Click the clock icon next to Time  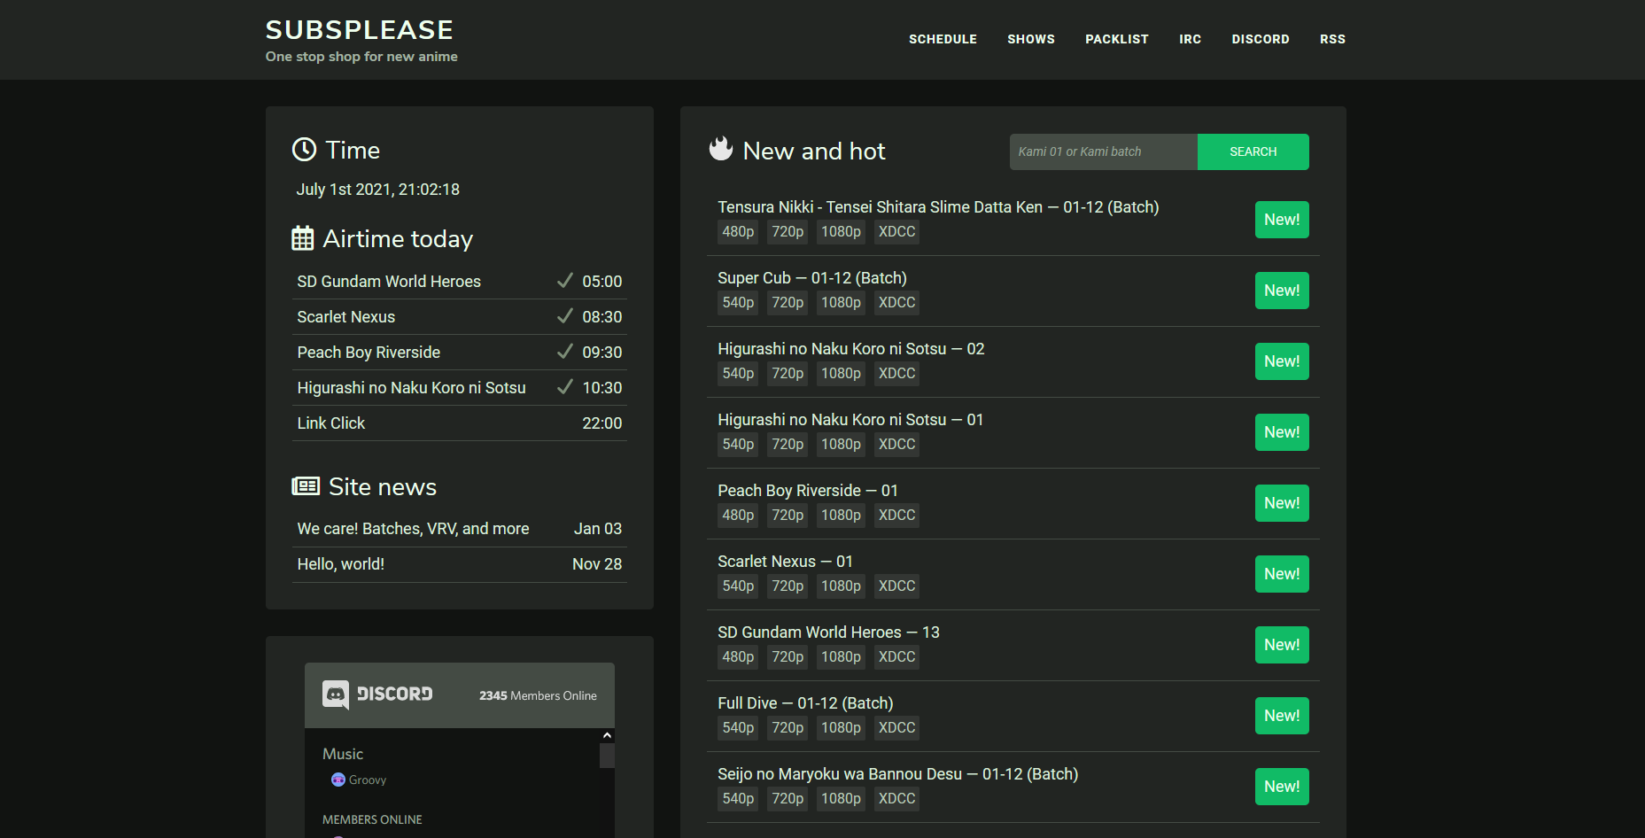(304, 150)
